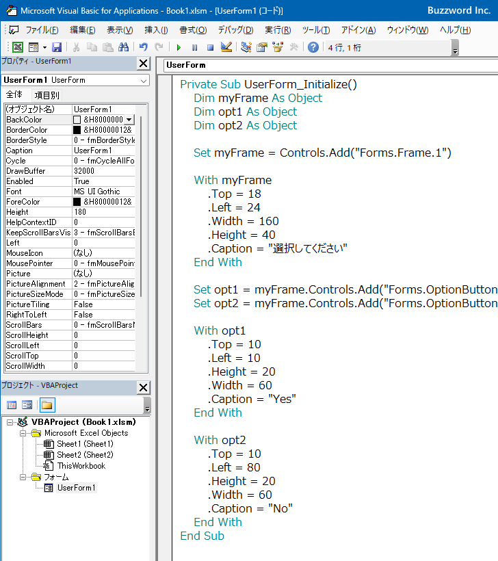The height and width of the screenshot is (561, 498).
Task: Select ThisWorkbook in project tree
Action: point(81,466)
